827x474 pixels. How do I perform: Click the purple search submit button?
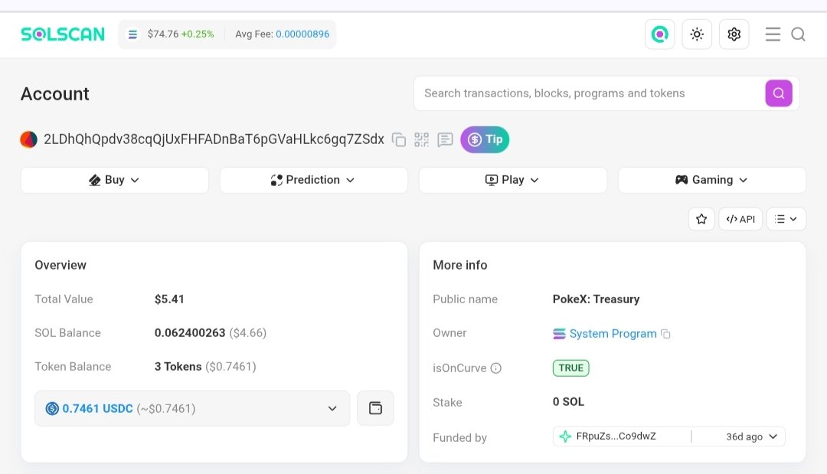click(779, 93)
